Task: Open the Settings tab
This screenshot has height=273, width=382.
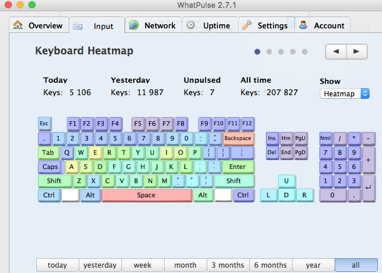Action: tap(267, 25)
